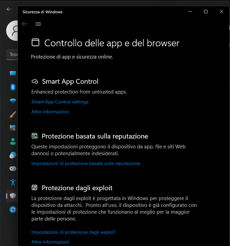Open Personalization brush icon in Settings
Viewport: 230px width, 246px height.
tap(13, 114)
